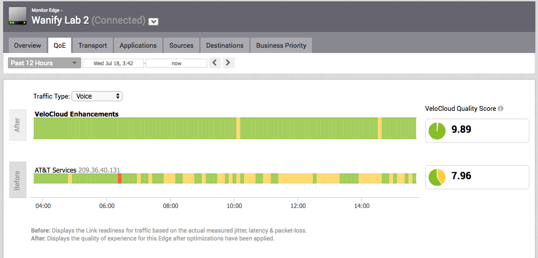This screenshot has width=538, height=258.
Task: Open the Past 12 Hours dropdown
Action: coord(44,63)
